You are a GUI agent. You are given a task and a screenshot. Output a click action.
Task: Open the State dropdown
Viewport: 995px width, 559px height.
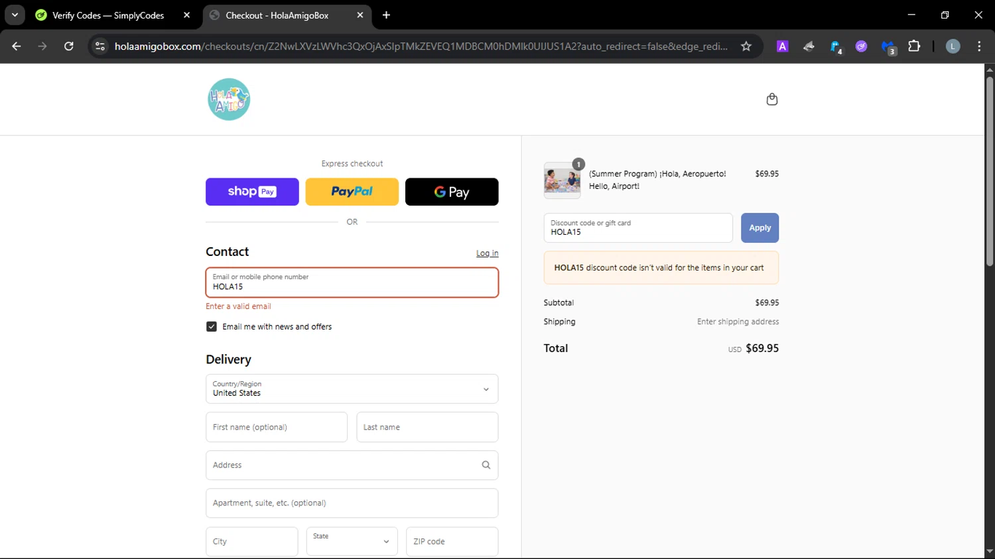[352, 542]
